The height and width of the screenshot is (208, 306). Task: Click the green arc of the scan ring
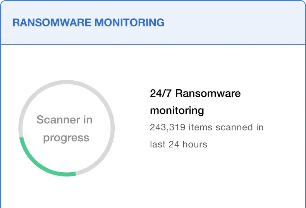39,164
